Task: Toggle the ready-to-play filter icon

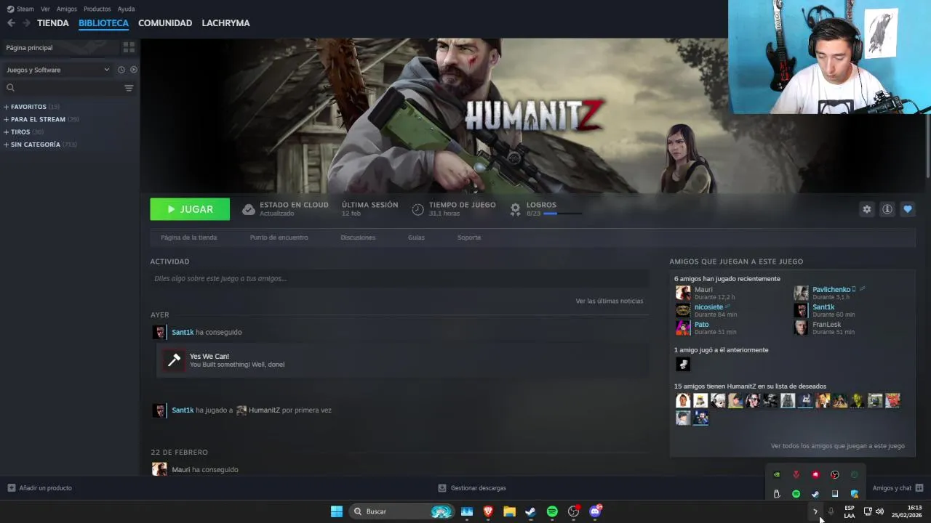Action: tap(134, 70)
